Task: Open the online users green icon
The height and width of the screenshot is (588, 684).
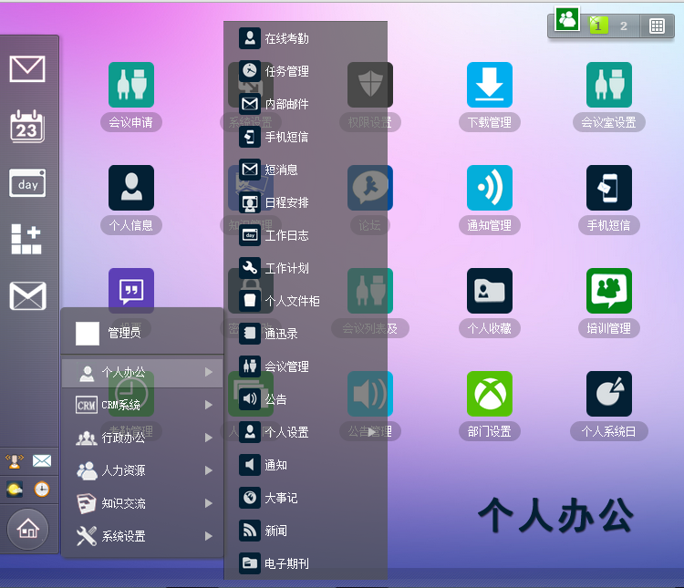Action: [x=567, y=19]
